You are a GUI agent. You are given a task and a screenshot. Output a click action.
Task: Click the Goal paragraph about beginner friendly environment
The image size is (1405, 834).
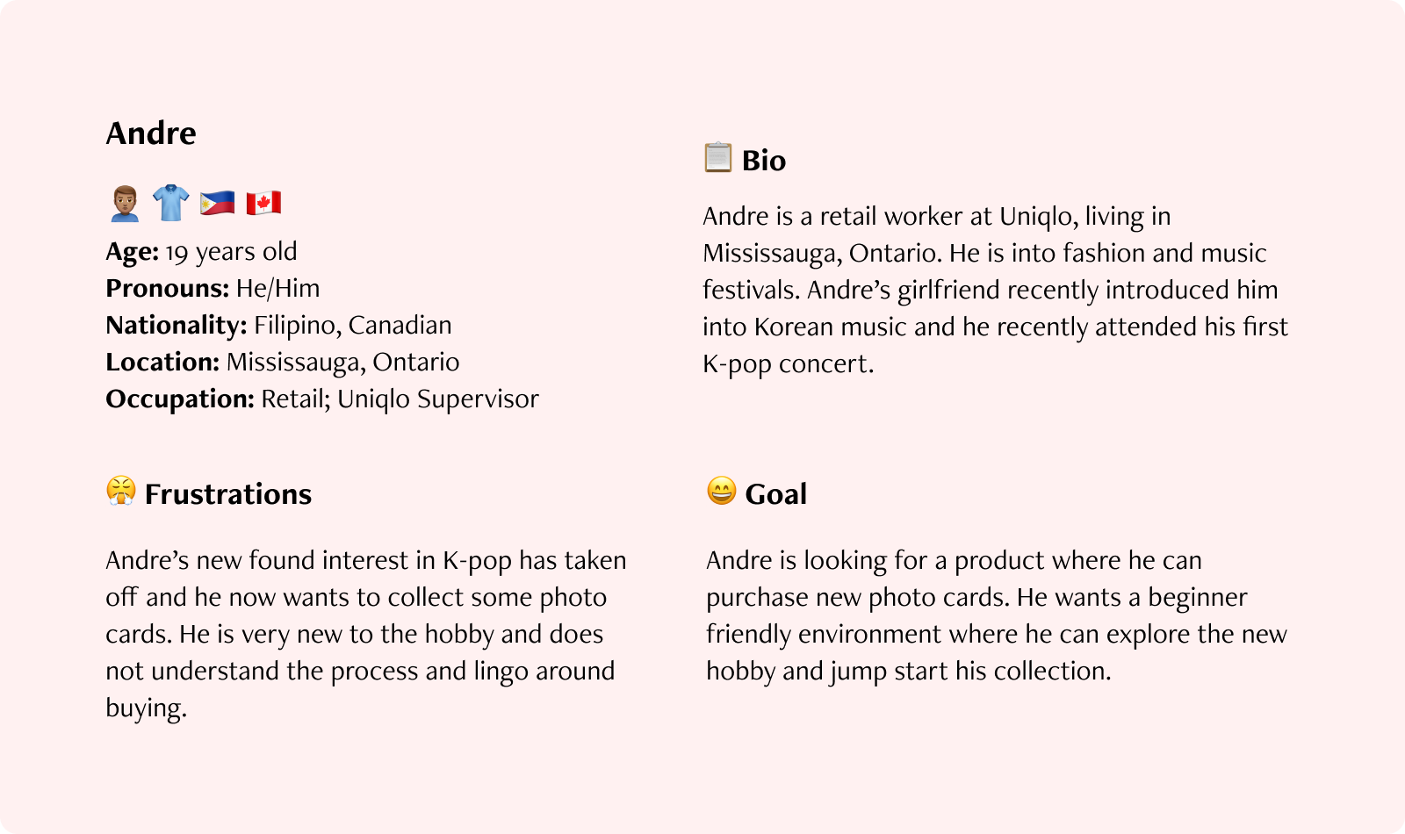click(x=997, y=615)
